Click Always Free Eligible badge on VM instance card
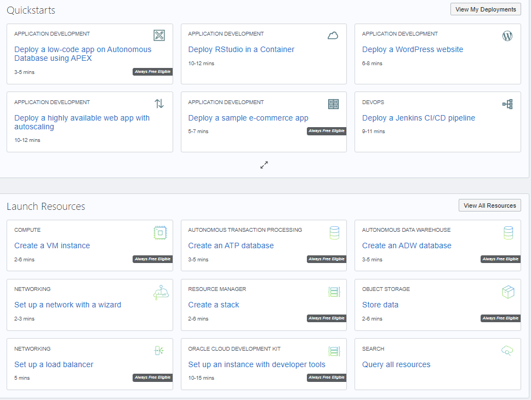Image resolution: width=531 pixels, height=400 pixels. pyautogui.click(x=153, y=259)
